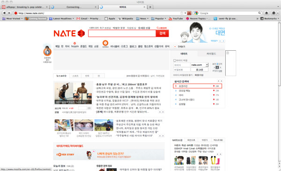Go forward with browser forward arrow
This screenshot has width=281, height=171.
coord(9,13)
